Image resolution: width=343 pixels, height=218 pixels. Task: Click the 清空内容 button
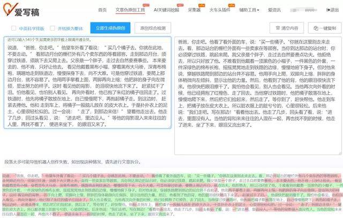click(x=287, y=28)
